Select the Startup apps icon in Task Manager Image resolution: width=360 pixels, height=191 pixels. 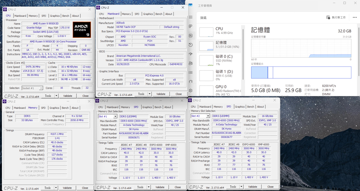[191, 54]
